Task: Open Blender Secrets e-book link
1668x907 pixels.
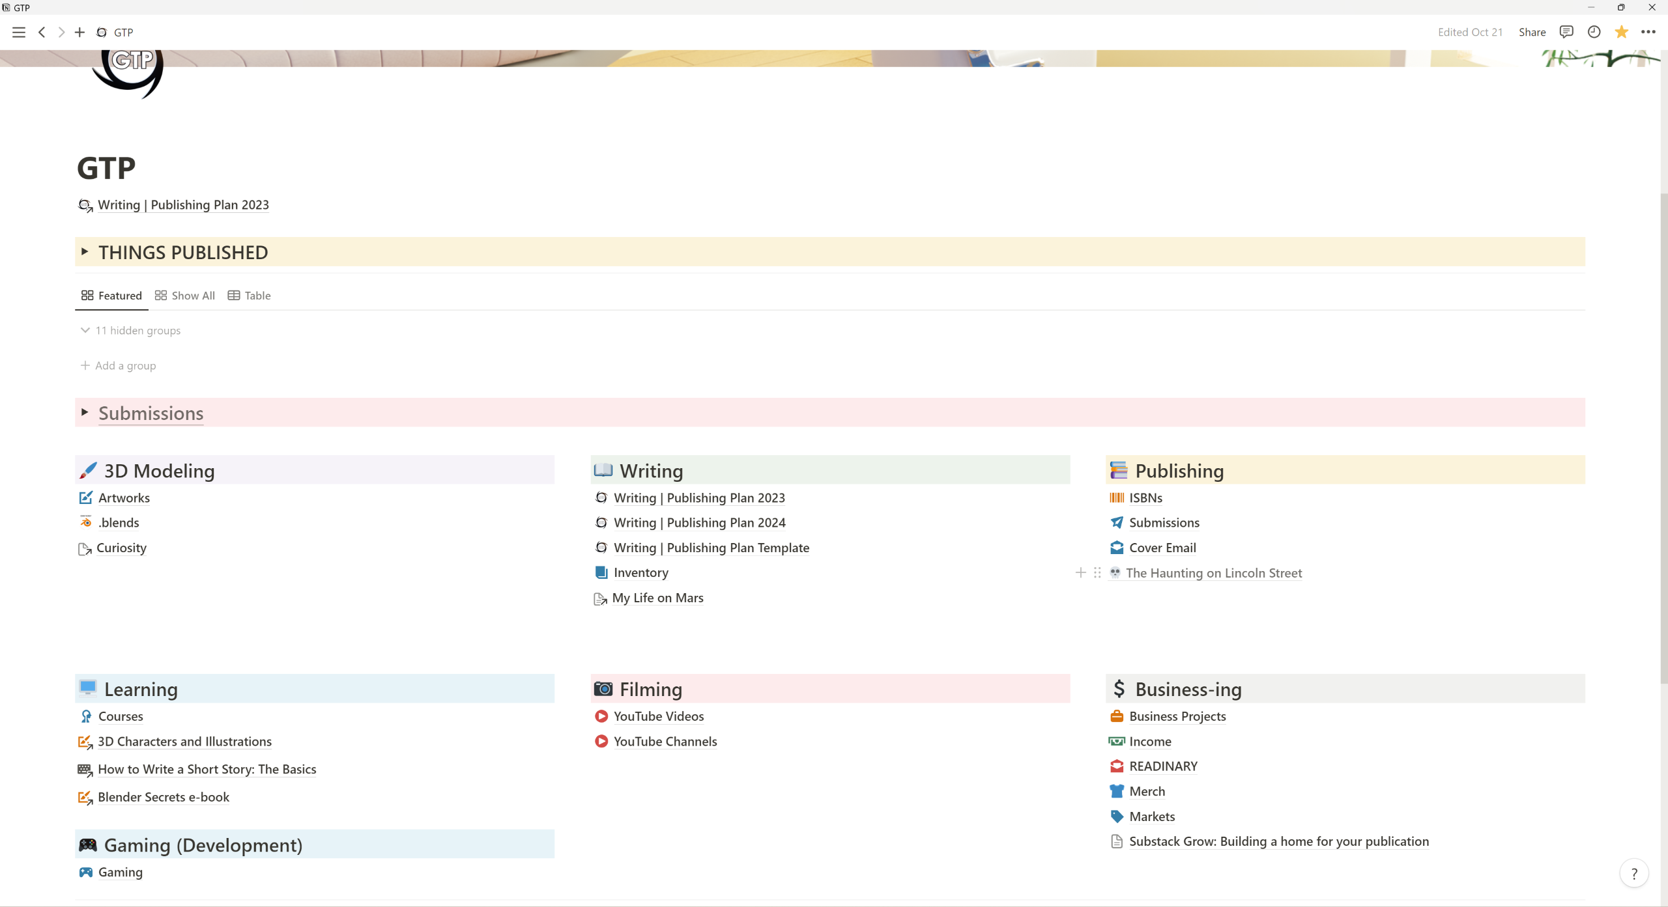Action: pyautogui.click(x=164, y=797)
